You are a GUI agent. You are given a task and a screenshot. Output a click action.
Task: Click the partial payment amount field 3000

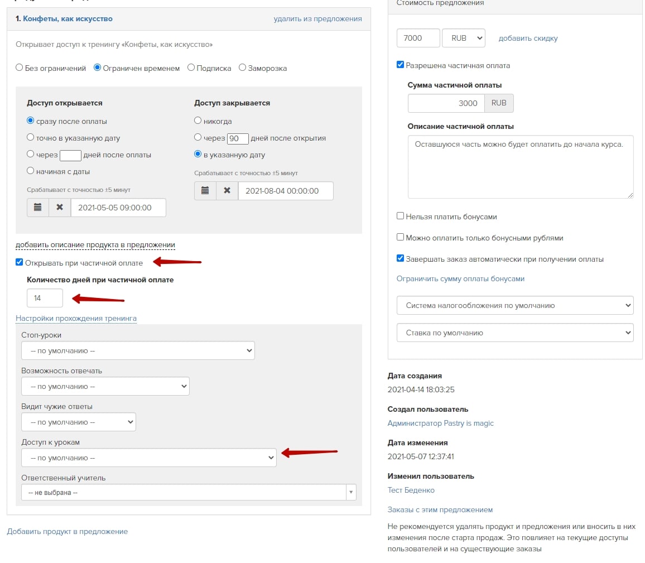(x=446, y=103)
